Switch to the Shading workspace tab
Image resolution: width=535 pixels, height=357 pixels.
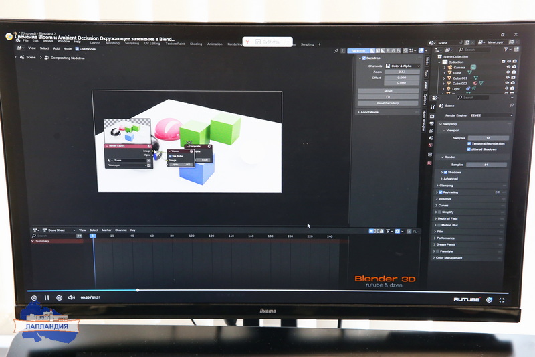(x=196, y=44)
